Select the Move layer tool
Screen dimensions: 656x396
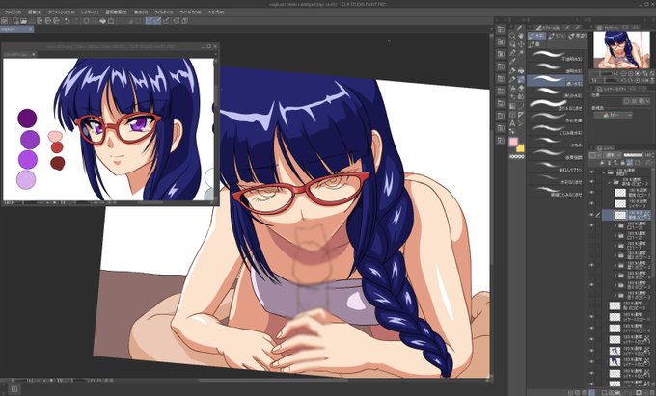[520, 44]
